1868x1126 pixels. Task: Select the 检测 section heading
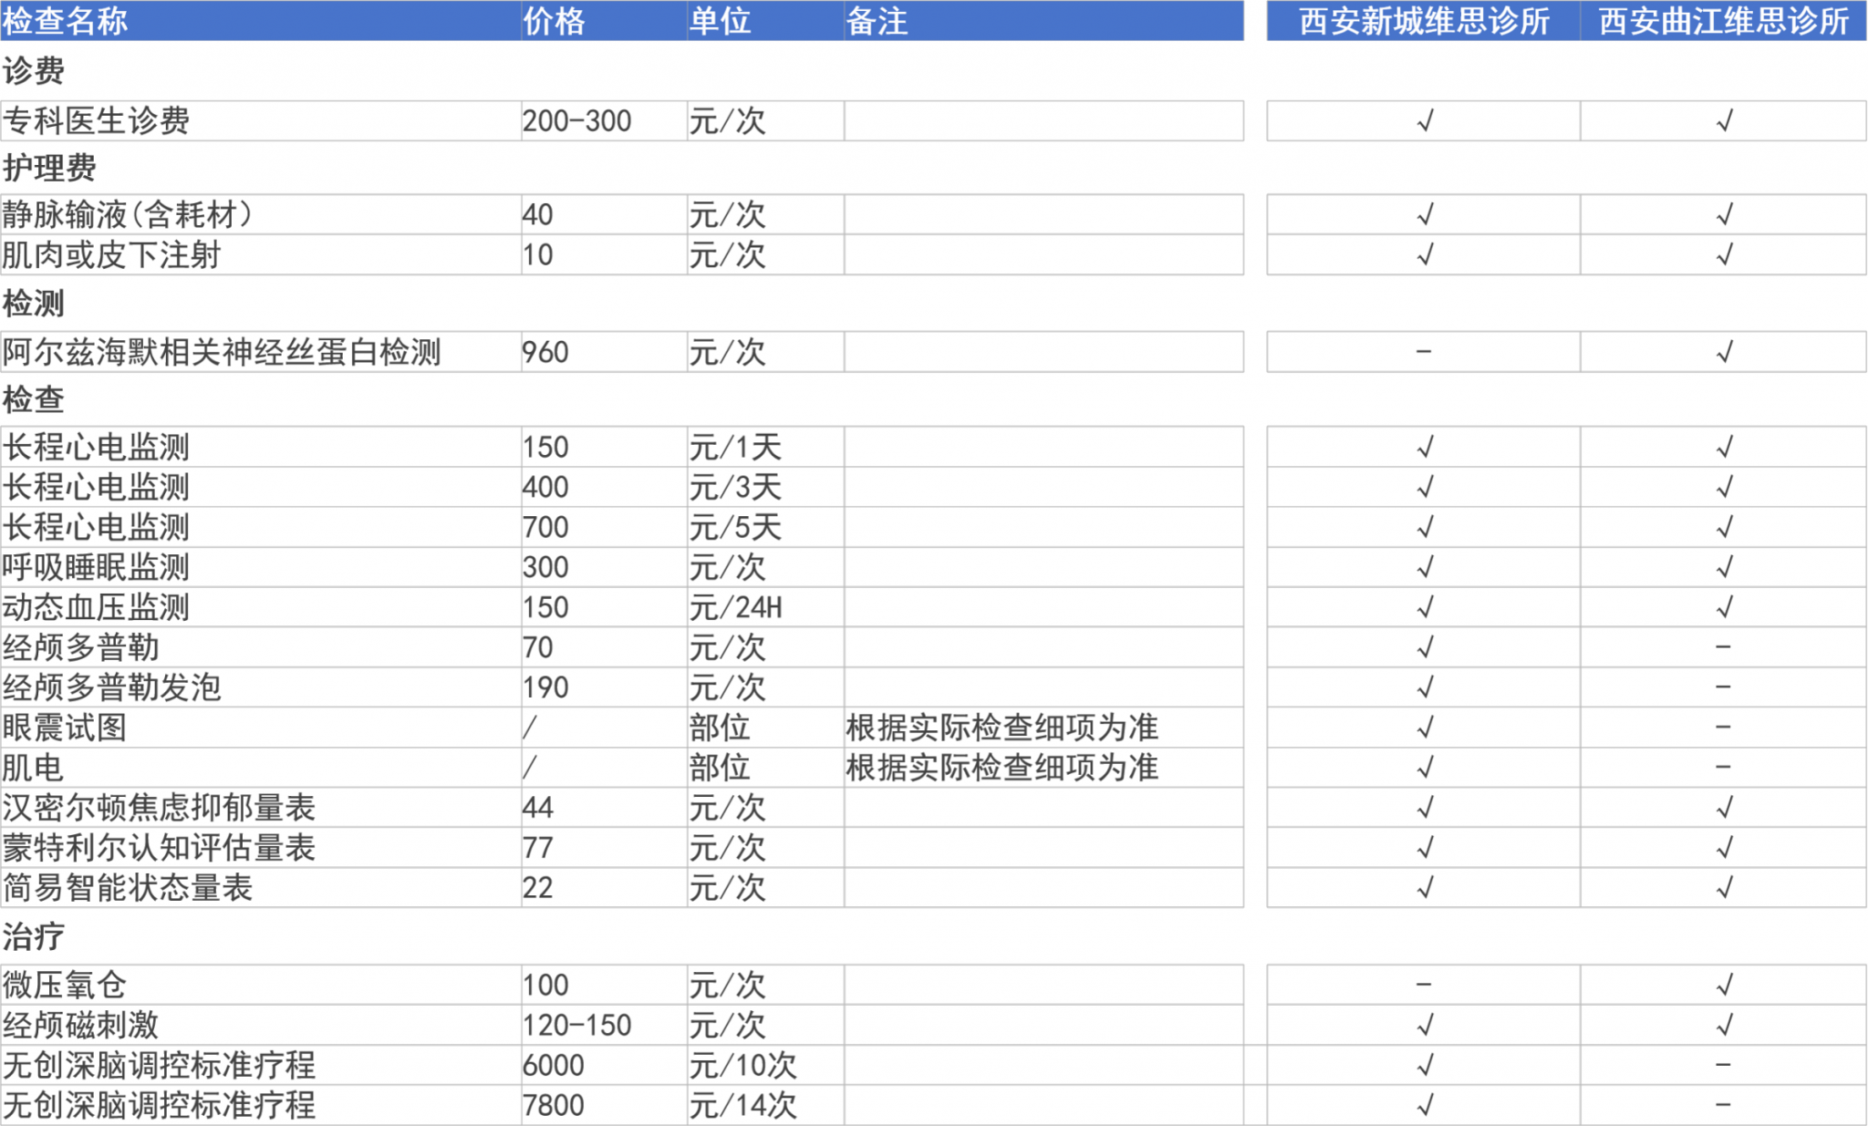[x=34, y=303]
